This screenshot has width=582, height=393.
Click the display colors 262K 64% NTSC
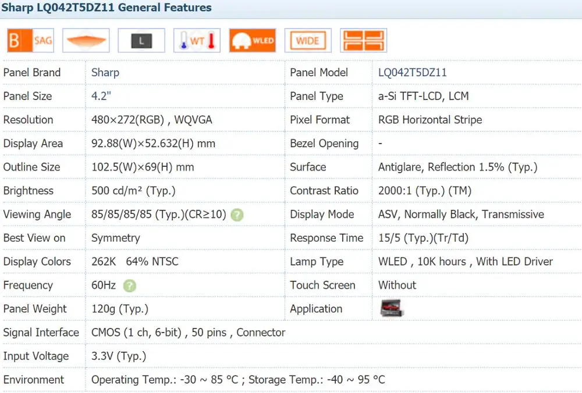[135, 262]
